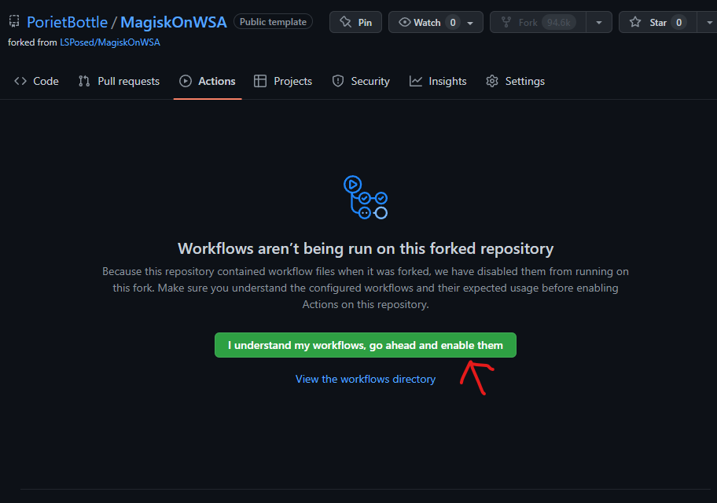Open upstream LSPosed/MagiskOnWSA repository link
717x503 pixels.
(110, 42)
